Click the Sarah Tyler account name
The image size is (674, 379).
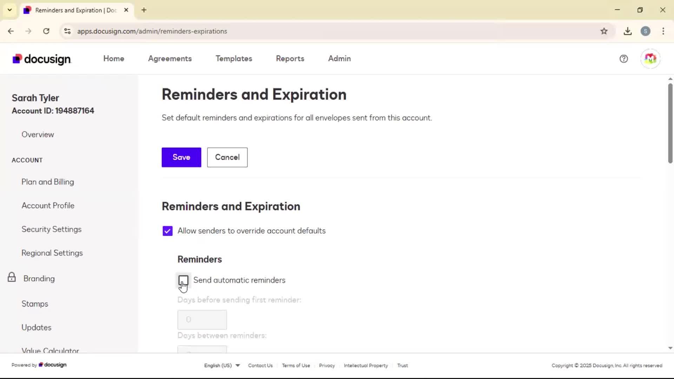point(35,98)
